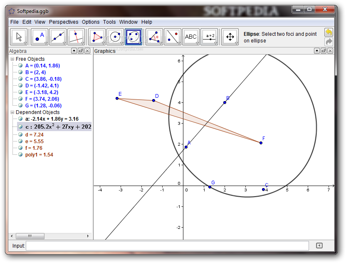Close the Graphics panel

point(330,51)
